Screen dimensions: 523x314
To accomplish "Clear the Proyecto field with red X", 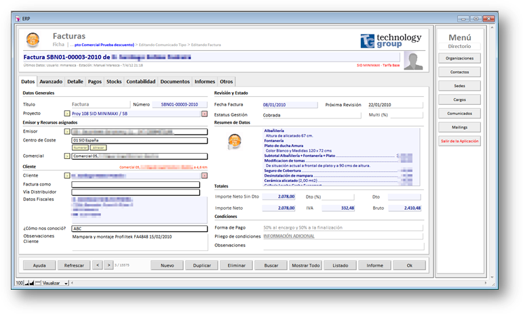I will pos(204,114).
